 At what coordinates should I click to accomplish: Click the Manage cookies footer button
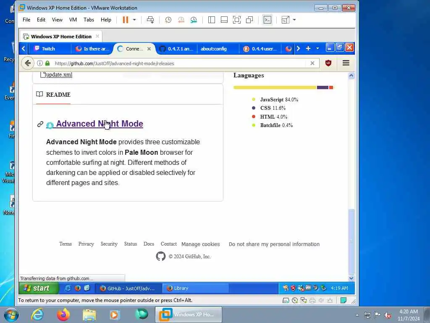pyautogui.click(x=200, y=244)
